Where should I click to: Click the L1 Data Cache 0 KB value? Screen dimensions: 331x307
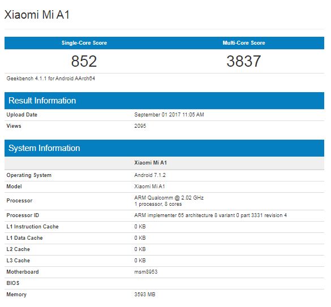140,238
